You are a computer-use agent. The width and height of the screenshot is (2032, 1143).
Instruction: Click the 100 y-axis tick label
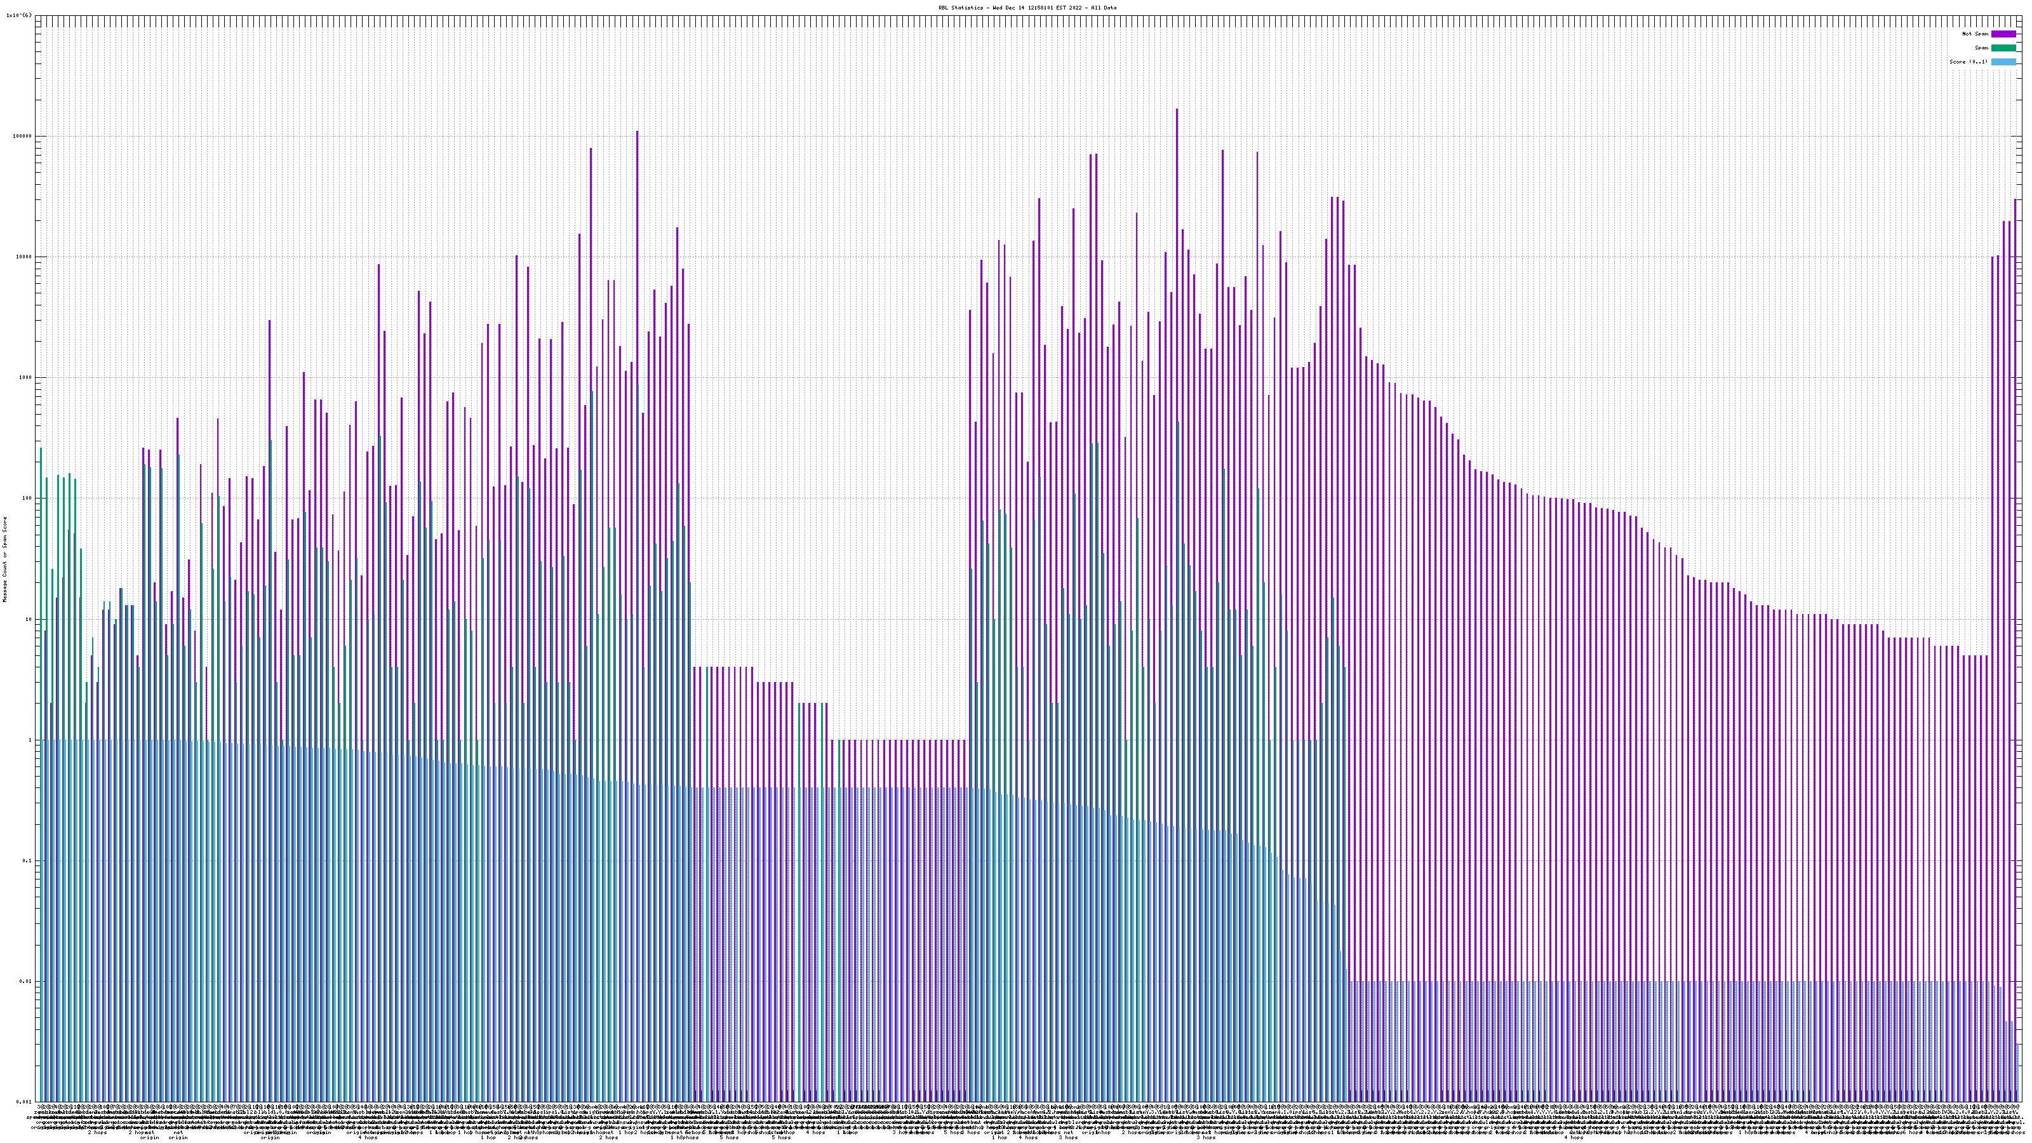pyautogui.click(x=27, y=498)
